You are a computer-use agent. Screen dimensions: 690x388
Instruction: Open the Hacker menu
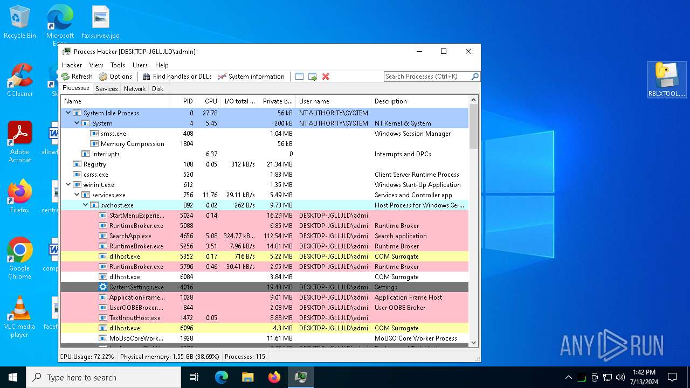pos(72,65)
